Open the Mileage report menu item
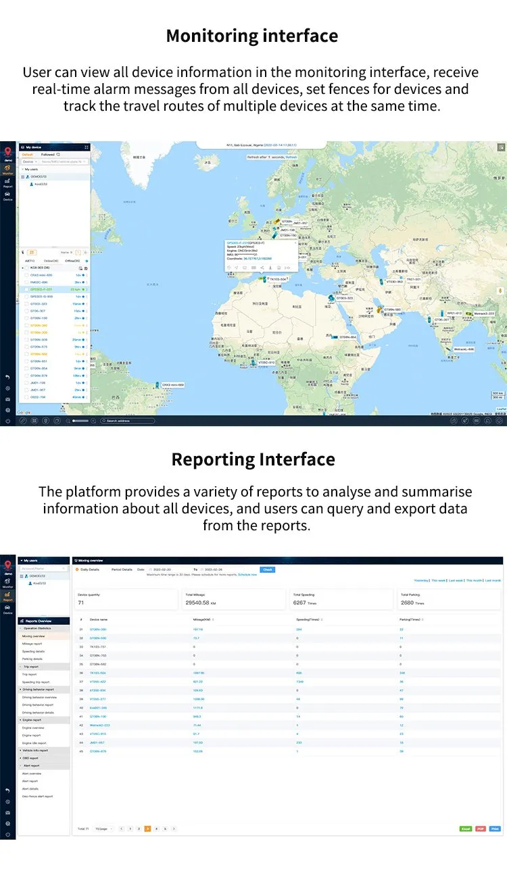 point(32,644)
